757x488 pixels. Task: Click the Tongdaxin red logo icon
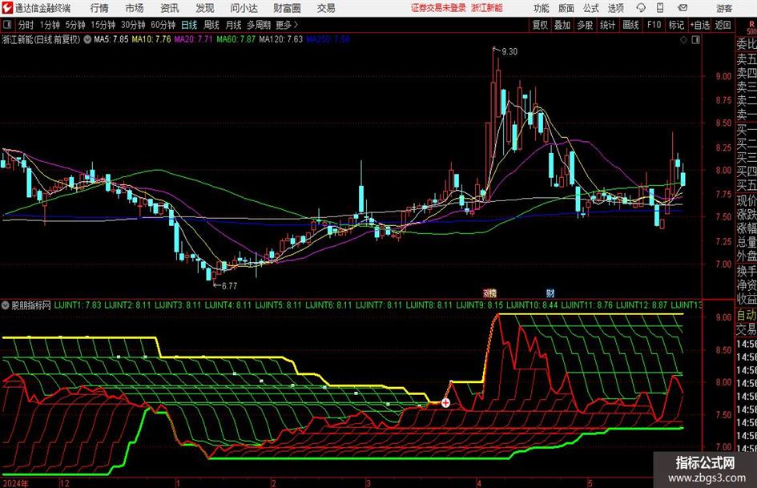click(x=6, y=8)
